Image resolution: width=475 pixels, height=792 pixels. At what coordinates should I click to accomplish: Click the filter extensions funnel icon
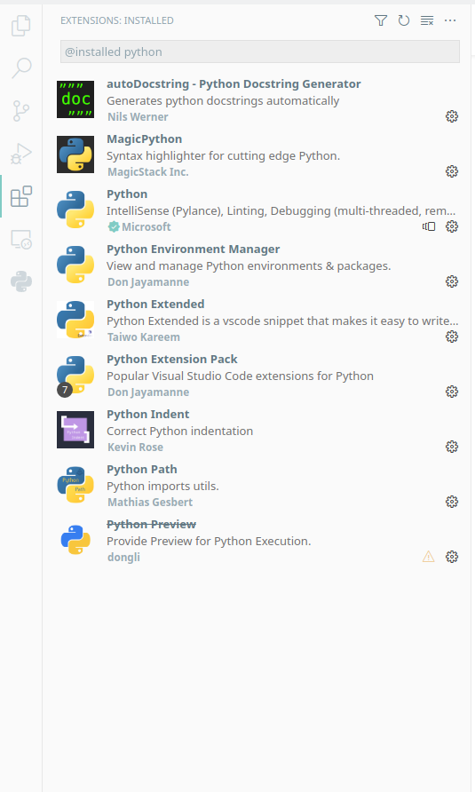click(381, 20)
